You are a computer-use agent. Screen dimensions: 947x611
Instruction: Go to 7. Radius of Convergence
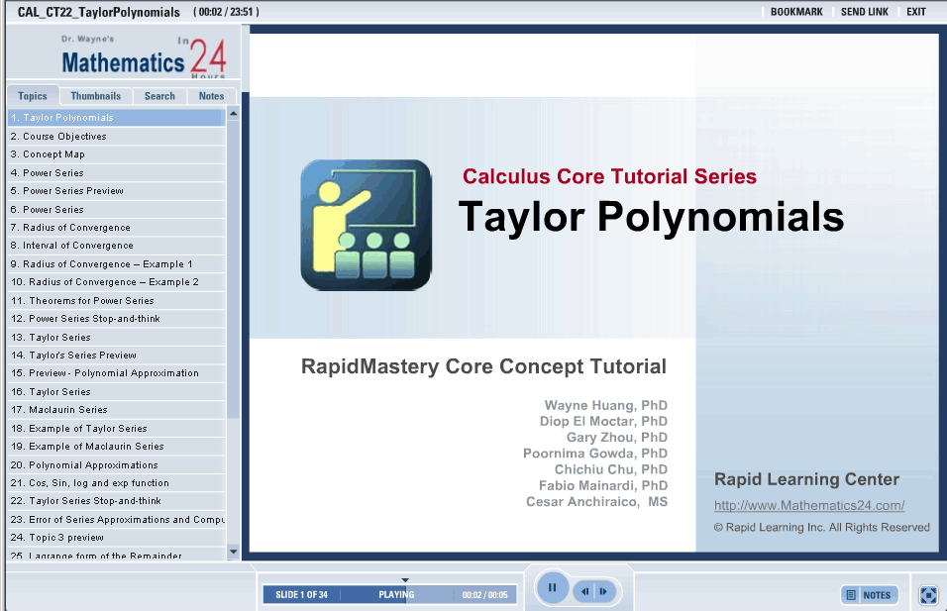coord(116,228)
